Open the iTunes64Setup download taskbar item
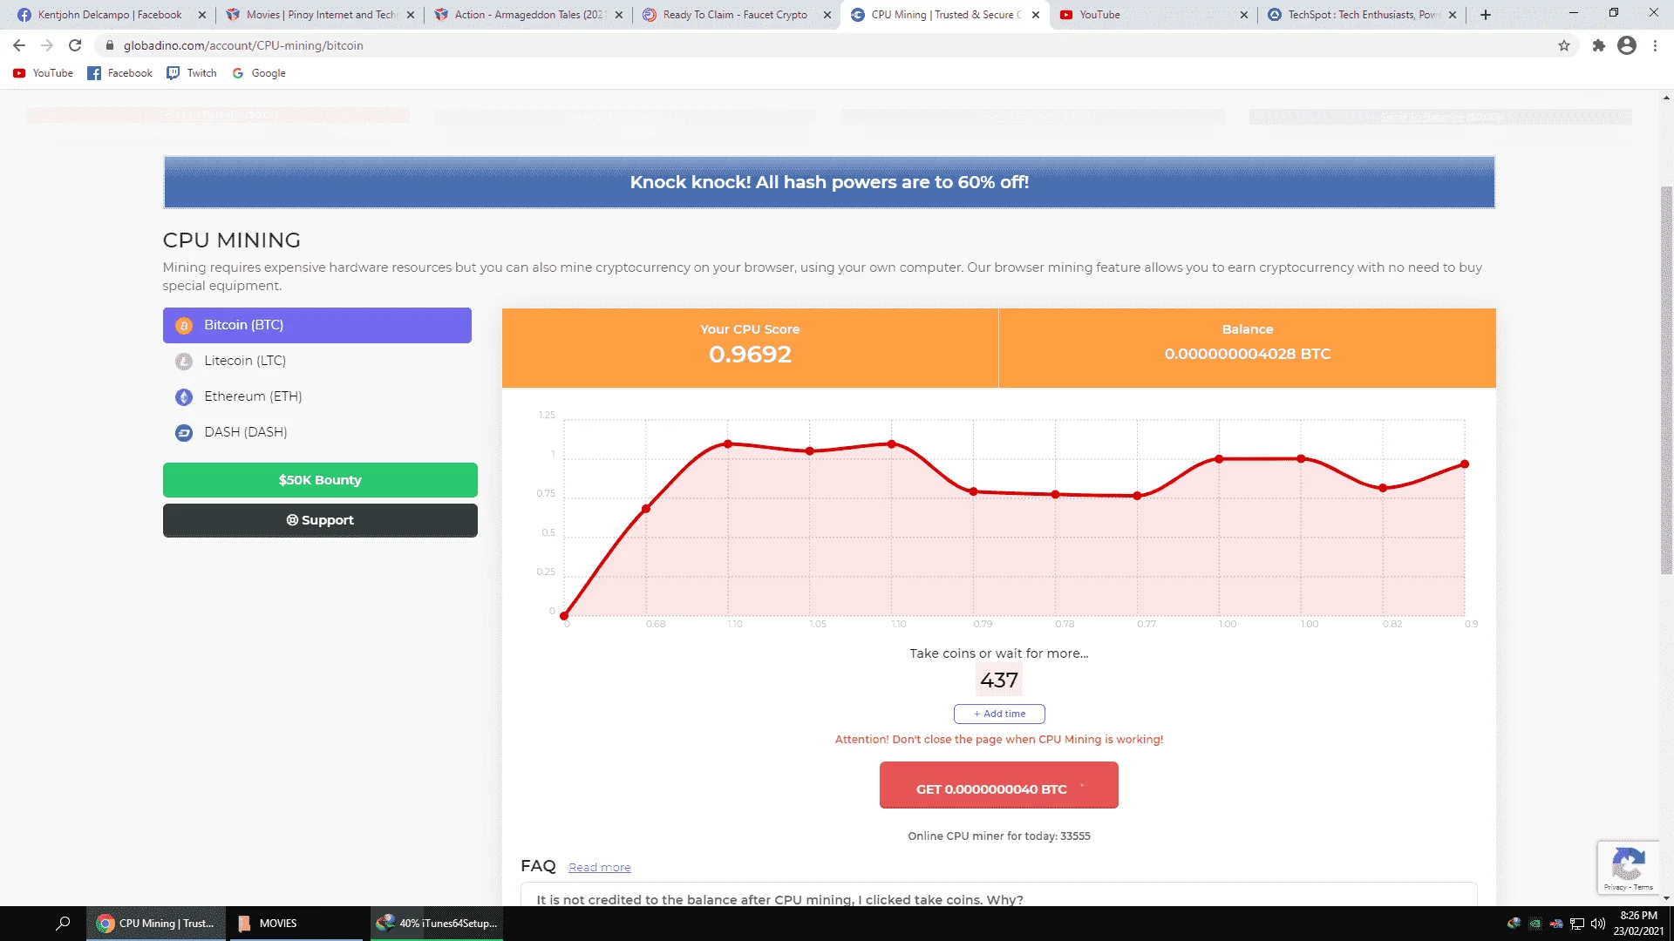Screen dimensions: 1674x941 coord(438,924)
